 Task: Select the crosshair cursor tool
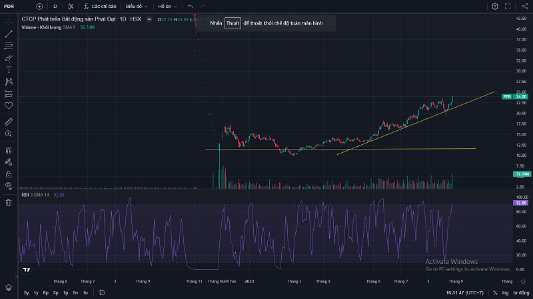pyautogui.click(x=9, y=22)
